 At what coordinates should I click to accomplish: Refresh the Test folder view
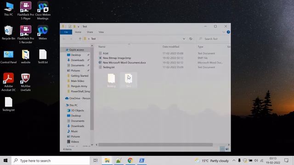click(191, 38)
